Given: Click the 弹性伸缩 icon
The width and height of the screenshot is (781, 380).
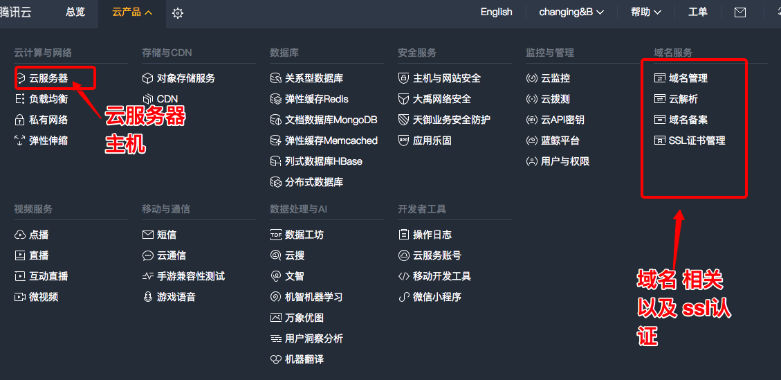Looking at the screenshot, I should tap(20, 141).
